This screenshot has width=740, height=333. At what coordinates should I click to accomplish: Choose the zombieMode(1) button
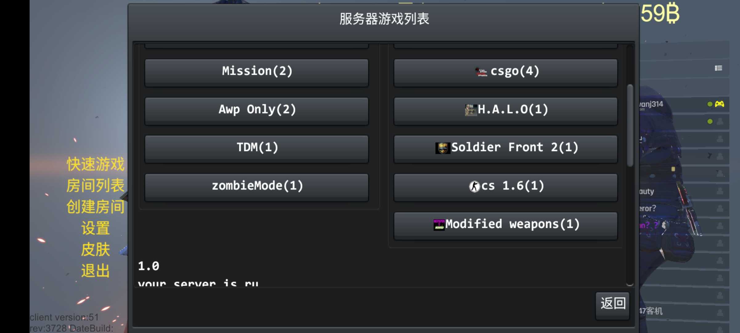tap(257, 187)
